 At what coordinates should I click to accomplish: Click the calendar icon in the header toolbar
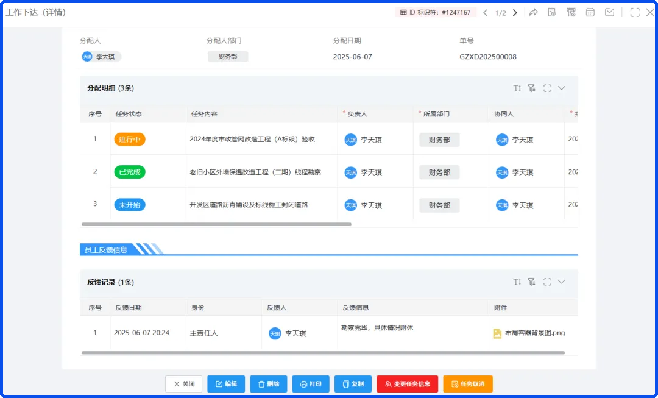click(x=590, y=12)
